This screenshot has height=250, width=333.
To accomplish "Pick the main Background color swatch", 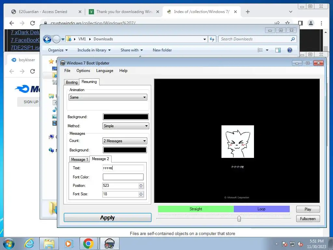I will [x=126, y=117].
